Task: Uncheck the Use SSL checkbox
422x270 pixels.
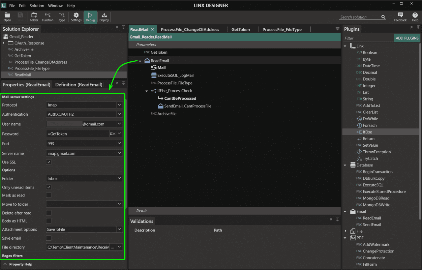Action: 48,162
